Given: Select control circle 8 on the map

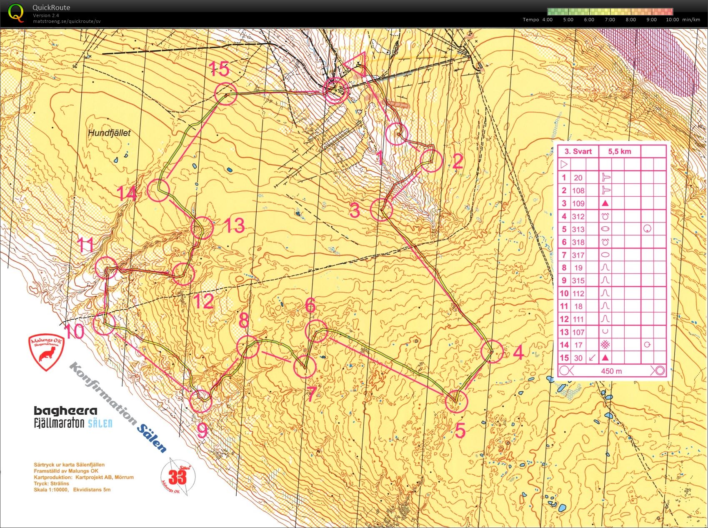Looking at the screenshot, I should pyautogui.click(x=248, y=347).
